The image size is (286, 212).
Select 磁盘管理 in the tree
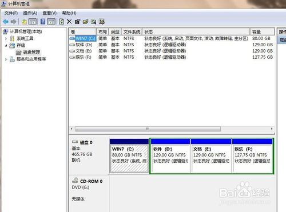(31, 52)
